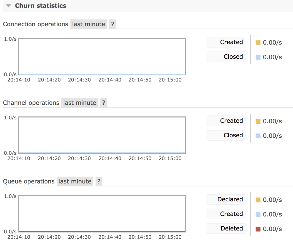Click Declared label under Queue operations

click(x=226, y=199)
